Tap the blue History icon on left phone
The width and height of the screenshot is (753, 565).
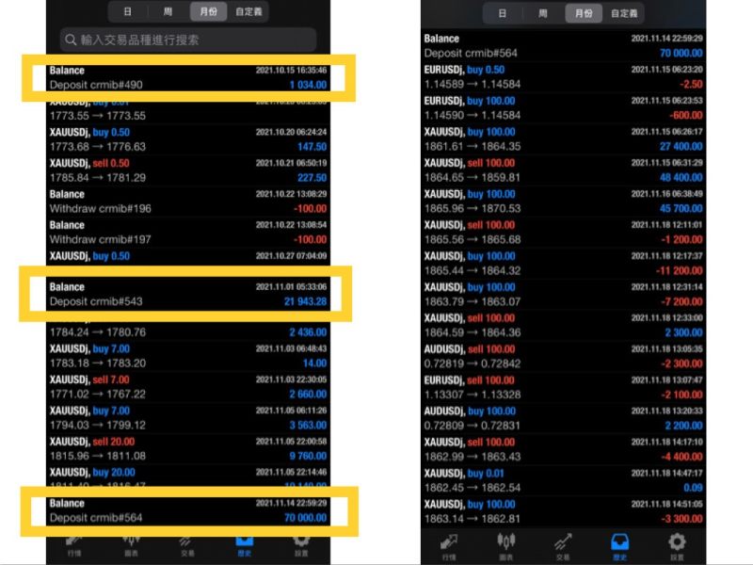point(245,547)
